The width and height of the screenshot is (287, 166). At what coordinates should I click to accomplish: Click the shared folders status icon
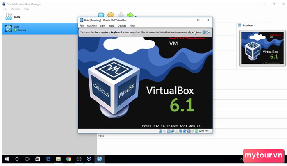[180, 131]
